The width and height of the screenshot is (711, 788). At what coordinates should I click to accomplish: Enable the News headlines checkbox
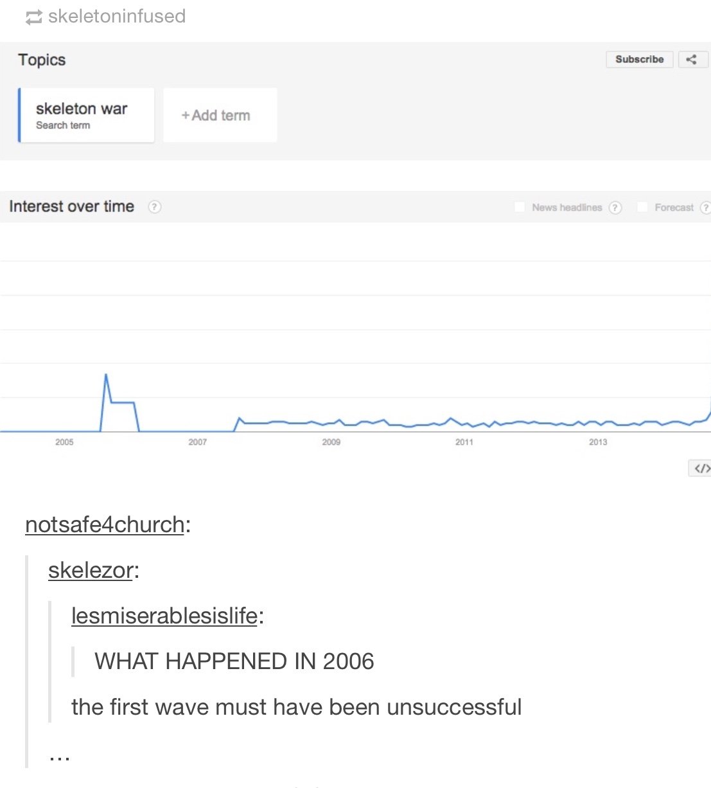click(x=520, y=207)
